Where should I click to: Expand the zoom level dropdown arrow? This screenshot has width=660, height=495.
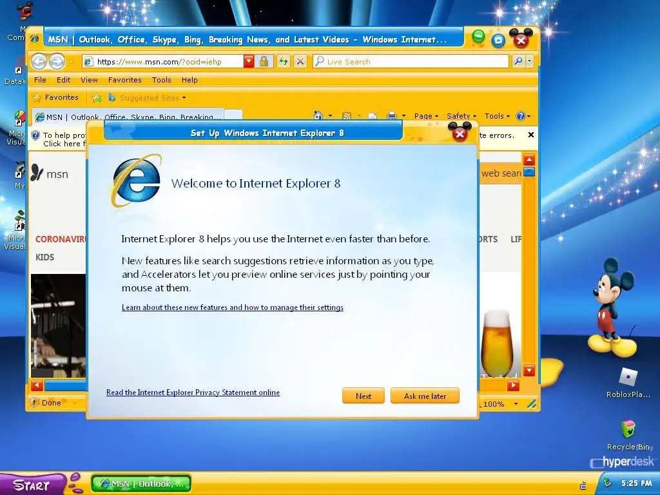tap(516, 404)
